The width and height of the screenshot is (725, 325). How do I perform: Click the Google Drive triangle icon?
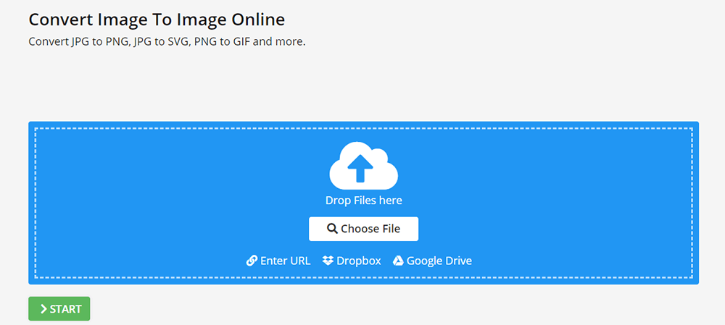398,261
